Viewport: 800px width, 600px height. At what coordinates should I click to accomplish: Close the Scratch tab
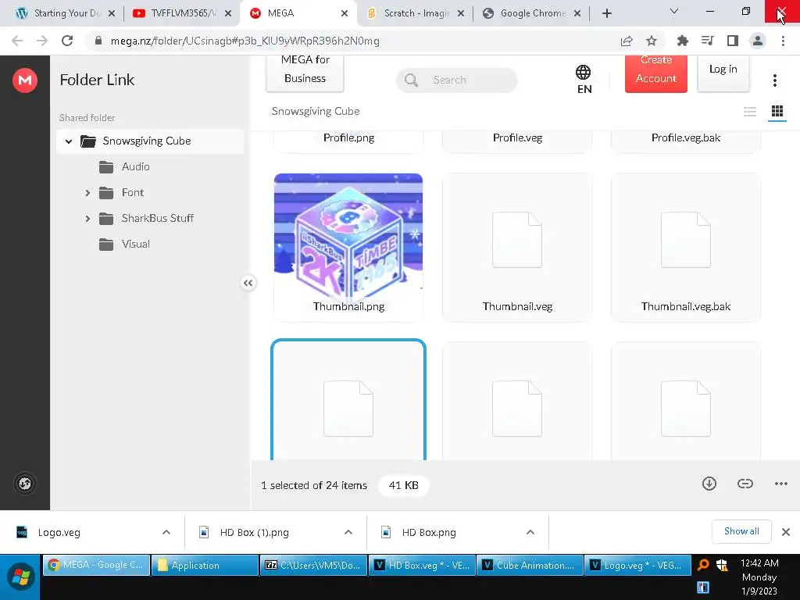(x=461, y=13)
